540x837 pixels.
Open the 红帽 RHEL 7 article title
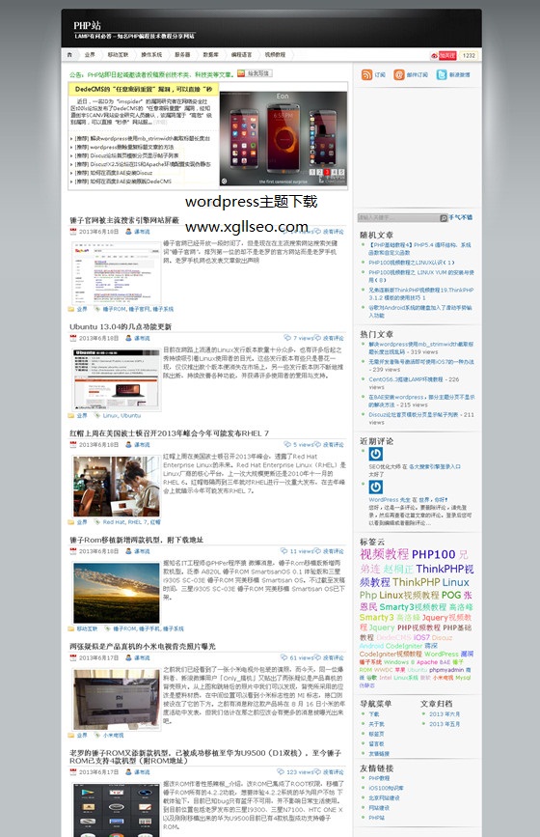[169, 432]
